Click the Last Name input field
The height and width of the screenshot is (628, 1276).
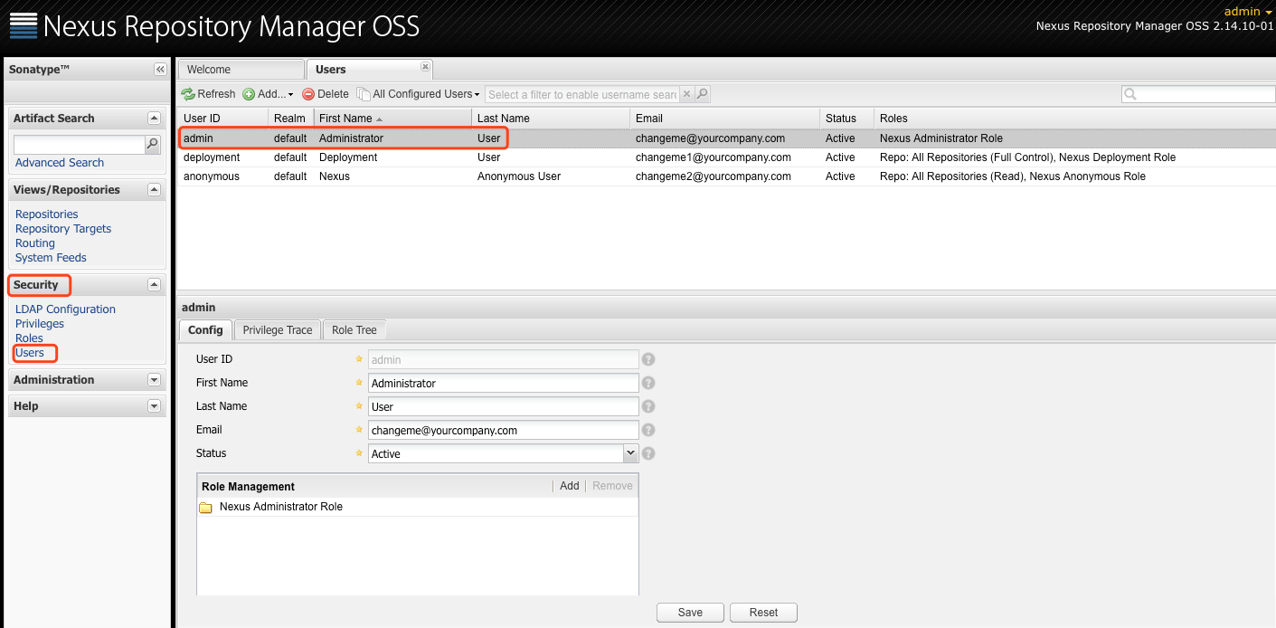click(x=504, y=407)
